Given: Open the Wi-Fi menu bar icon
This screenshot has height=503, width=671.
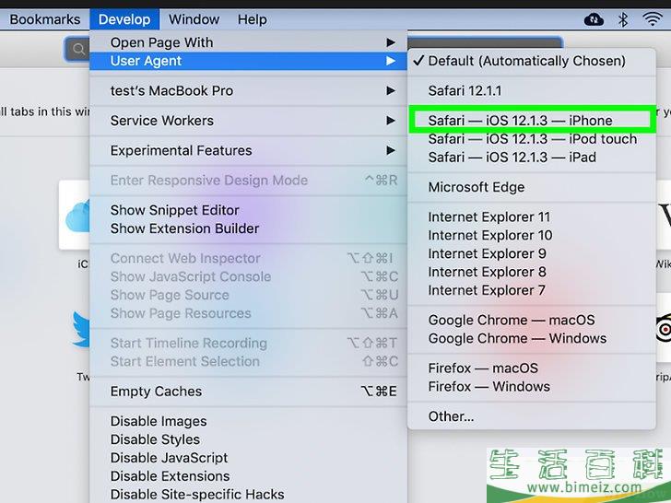Looking at the screenshot, I should pos(653,18).
